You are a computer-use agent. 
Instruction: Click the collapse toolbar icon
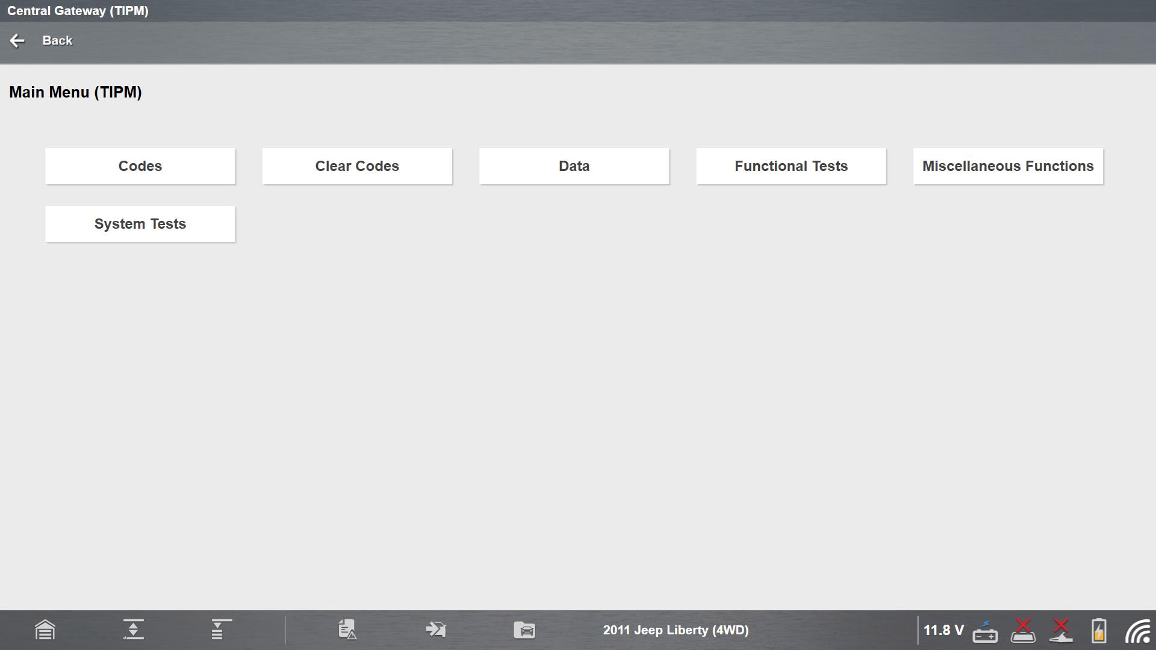[133, 630]
